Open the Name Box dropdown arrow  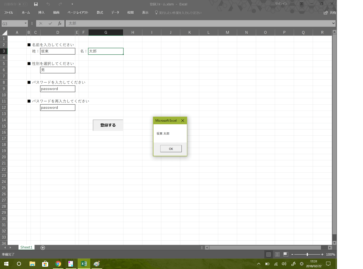[x=26, y=23]
